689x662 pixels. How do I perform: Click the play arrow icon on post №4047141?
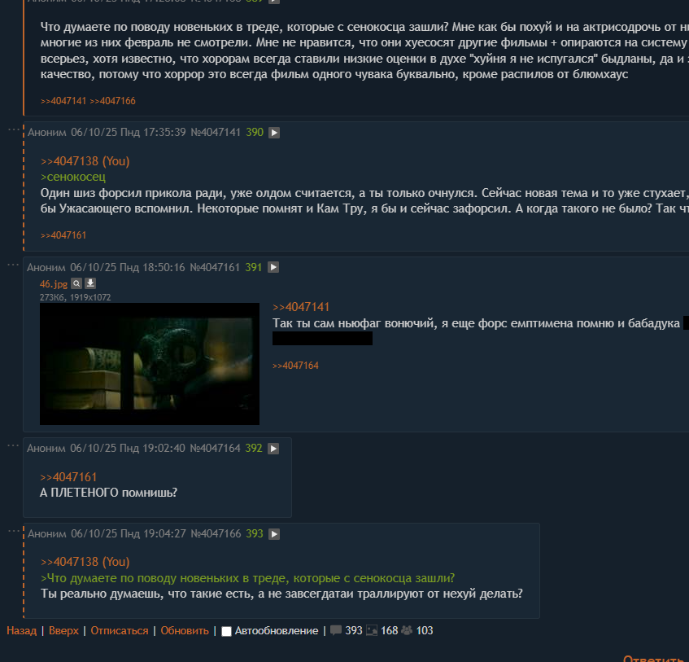point(274,133)
